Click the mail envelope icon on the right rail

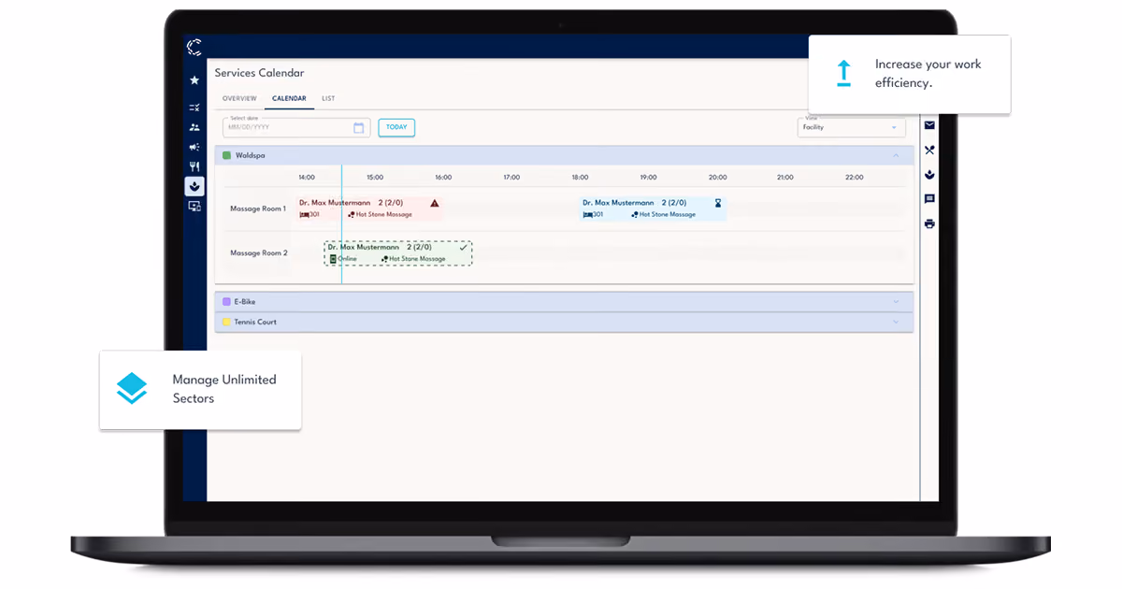(x=929, y=125)
